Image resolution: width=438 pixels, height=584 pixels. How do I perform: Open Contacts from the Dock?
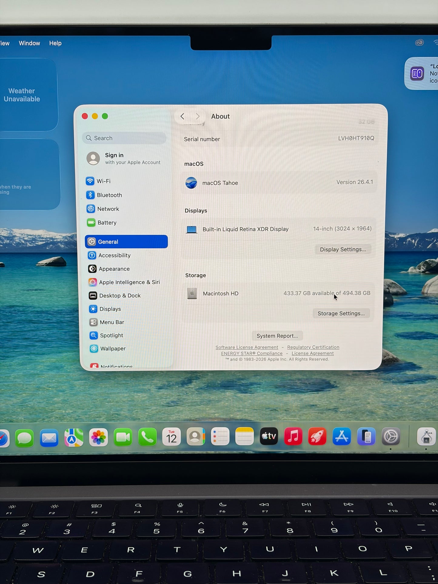(x=196, y=436)
